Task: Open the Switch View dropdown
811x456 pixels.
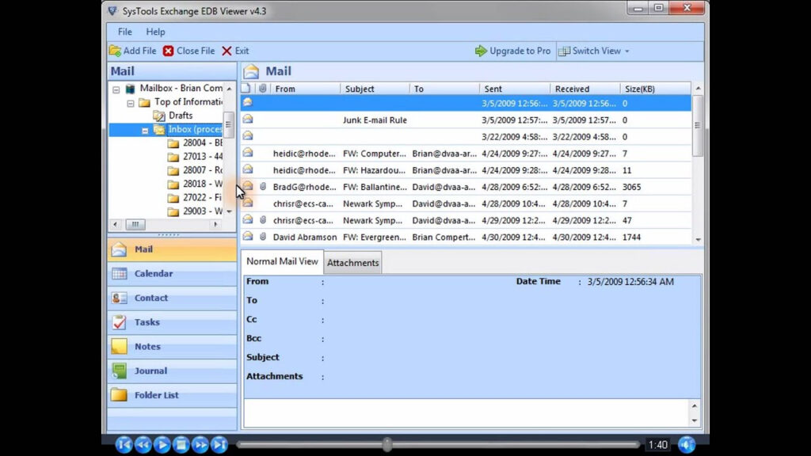Action: pyautogui.click(x=594, y=51)
